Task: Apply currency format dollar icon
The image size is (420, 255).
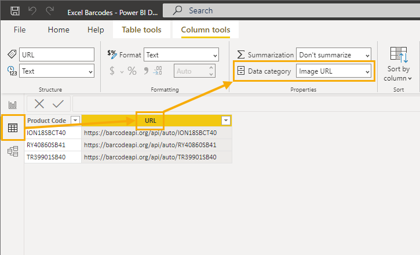Action: [x=112, y=71]
